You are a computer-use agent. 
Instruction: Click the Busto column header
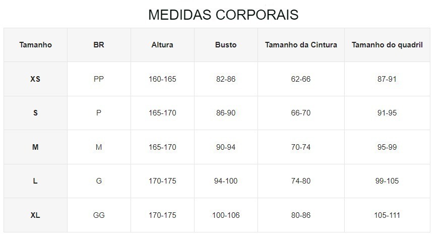pyautogui.click(x=226, y=45)
